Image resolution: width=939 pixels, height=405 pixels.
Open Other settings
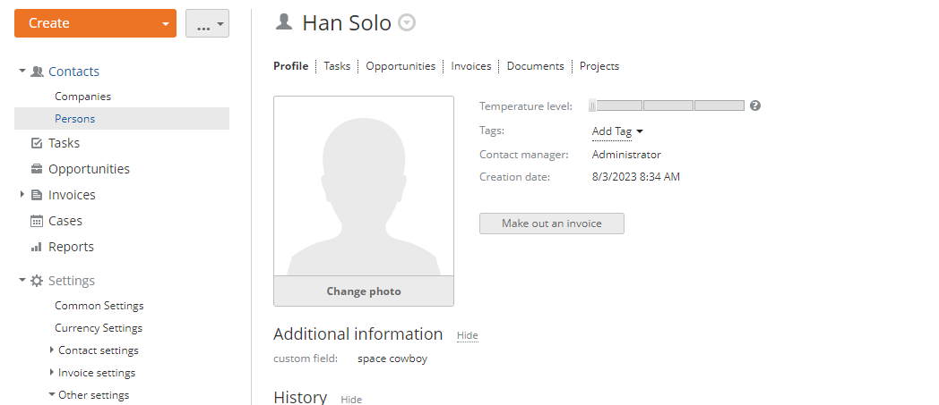93,395
